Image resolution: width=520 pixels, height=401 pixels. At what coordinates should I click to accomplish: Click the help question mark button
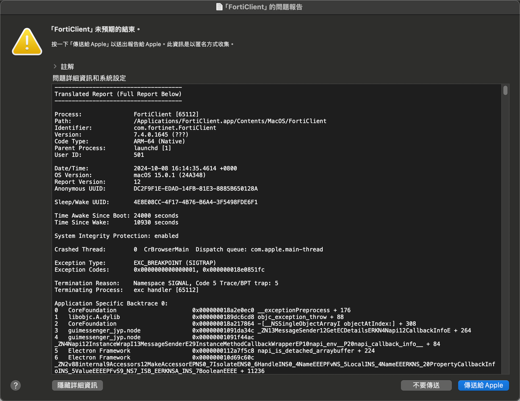click(x=16, y=385)
